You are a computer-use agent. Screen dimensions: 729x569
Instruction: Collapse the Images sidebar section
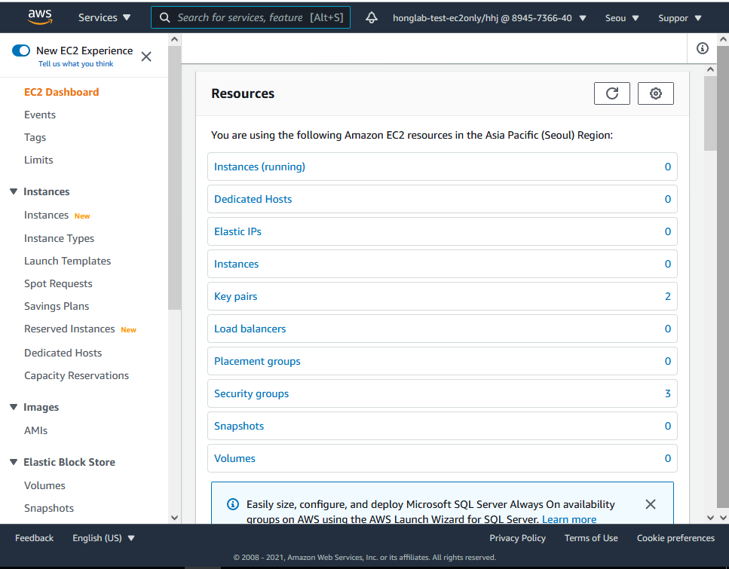tap(14, 407)
